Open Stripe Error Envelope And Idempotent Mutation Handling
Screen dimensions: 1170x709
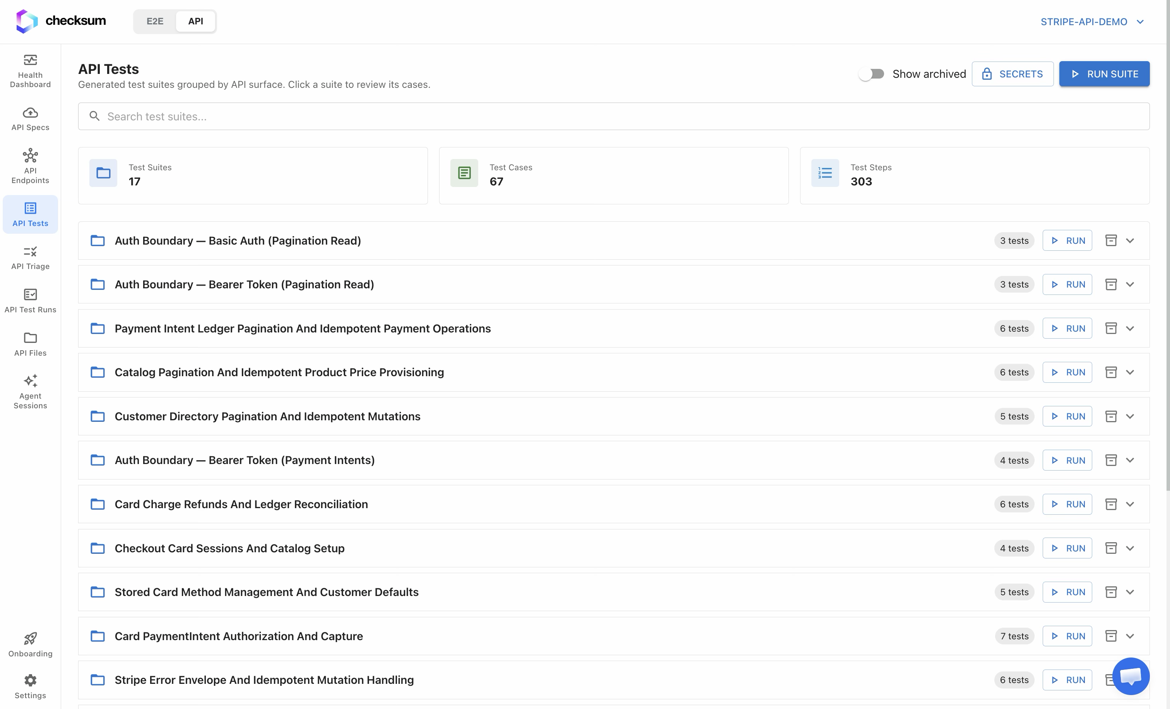pos(614,680)
